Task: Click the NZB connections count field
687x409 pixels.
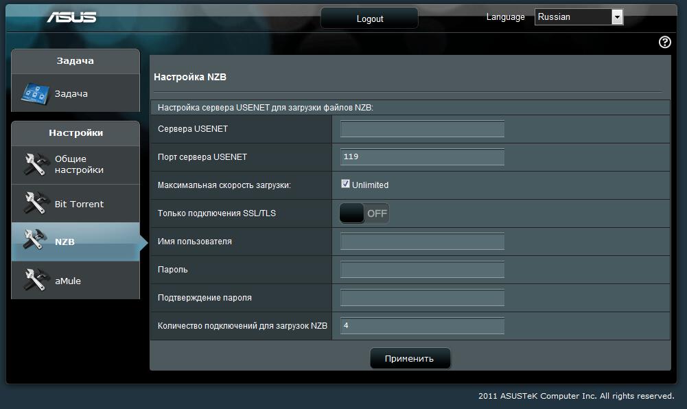Action: [x=422, y=325]
